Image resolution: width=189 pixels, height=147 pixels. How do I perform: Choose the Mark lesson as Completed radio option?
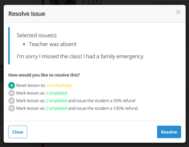click(x=12, y=93)
